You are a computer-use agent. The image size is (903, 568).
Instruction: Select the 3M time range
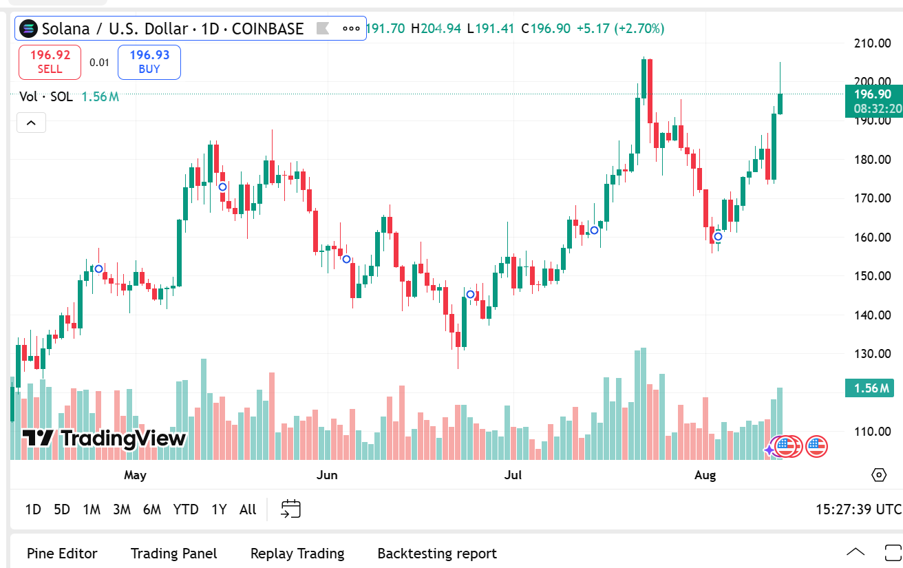[x=122, y=509]
